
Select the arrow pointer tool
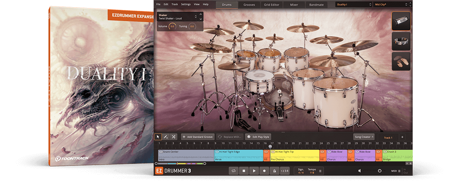click(158, 137)
